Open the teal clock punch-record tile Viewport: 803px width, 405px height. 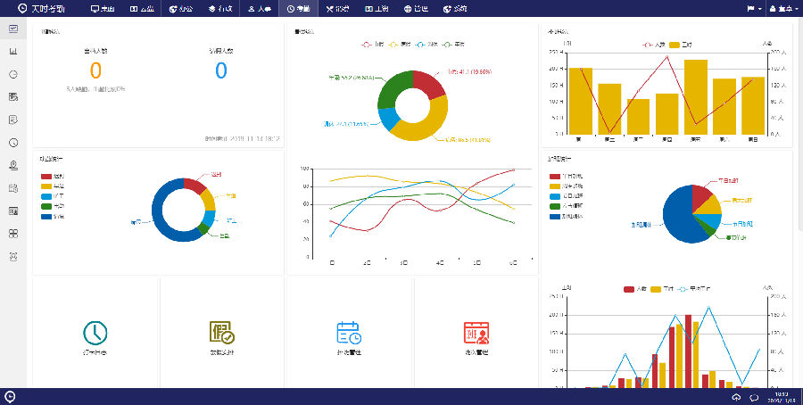tap(95, 338)
